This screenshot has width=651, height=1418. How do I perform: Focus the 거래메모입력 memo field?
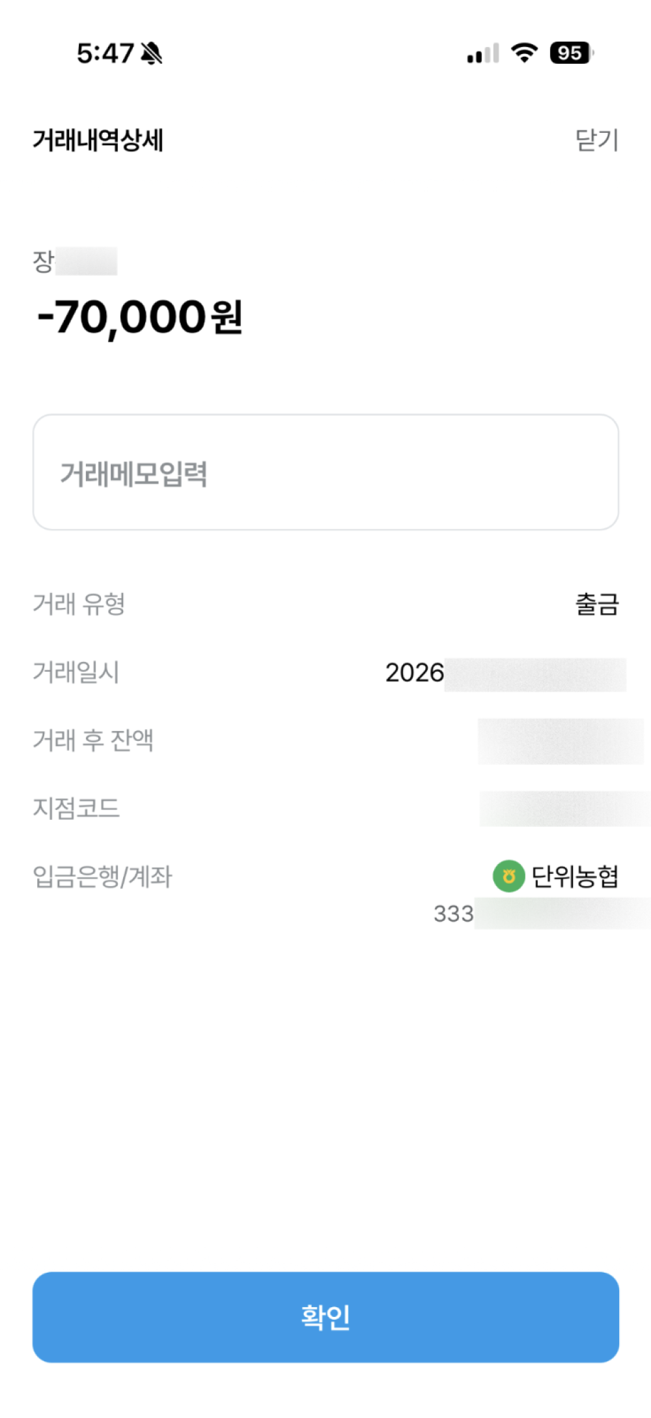(x=325, y=472)
